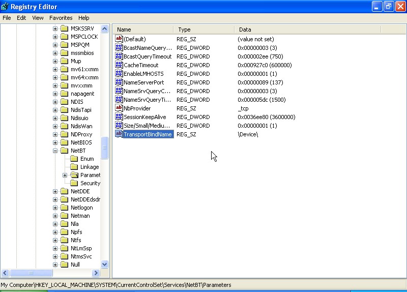Click the 0x000927c0 (600000) data cell
The width and height of the screenshot is (407, 292).
[x=265, y=65]
